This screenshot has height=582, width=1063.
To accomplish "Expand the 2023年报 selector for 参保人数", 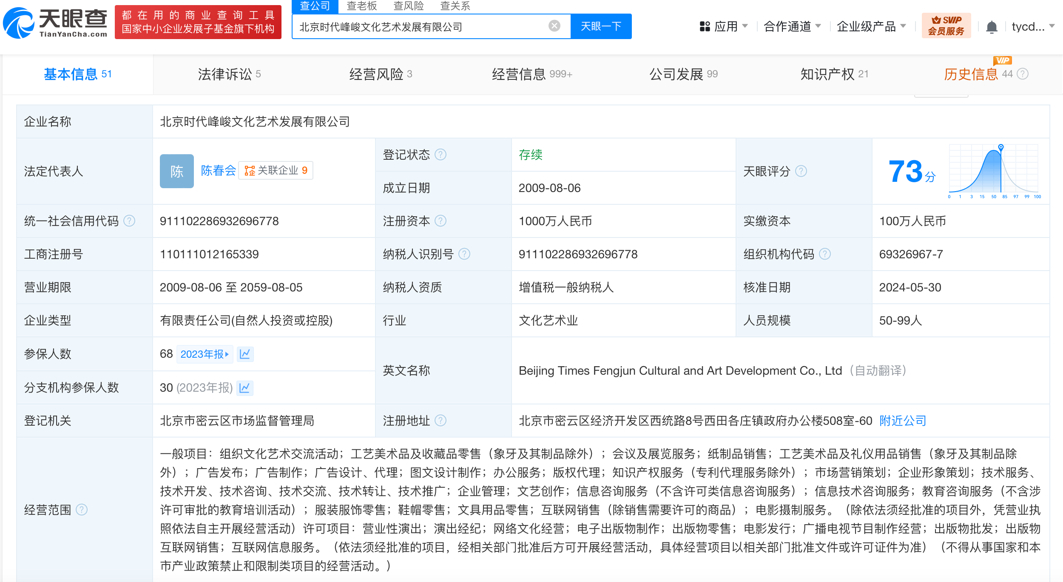I will (x=205, y=354).
